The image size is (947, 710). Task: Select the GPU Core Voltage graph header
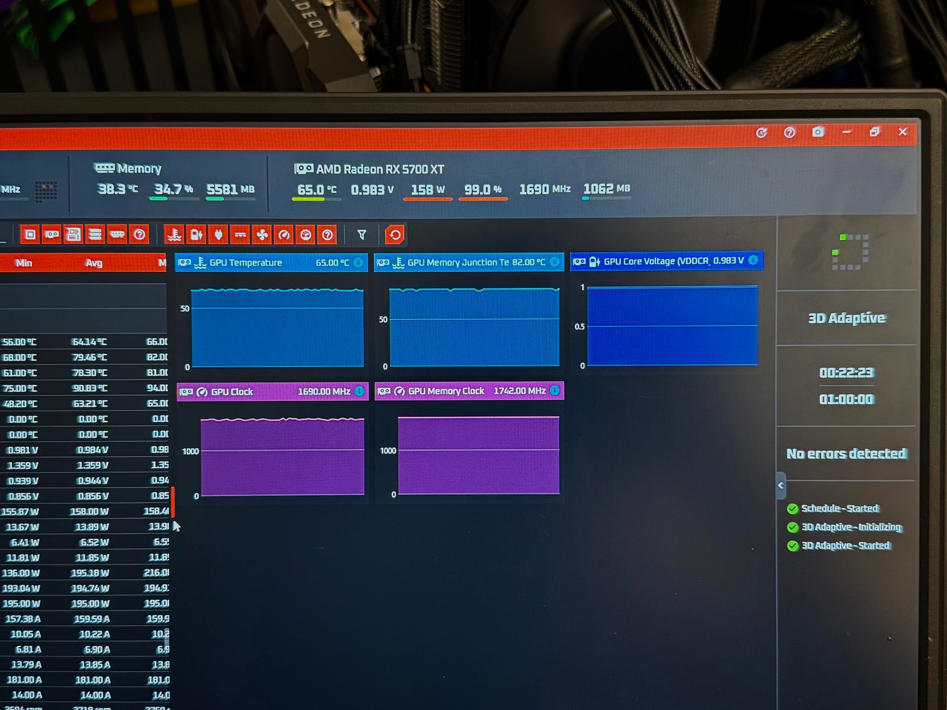coord(667,261)
